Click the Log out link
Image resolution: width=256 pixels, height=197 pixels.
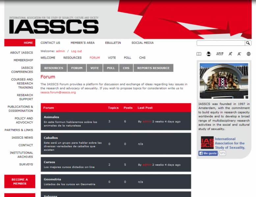tap(76, 51)
